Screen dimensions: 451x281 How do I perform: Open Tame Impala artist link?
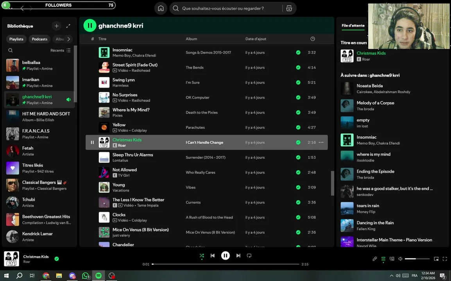click(148, 205)
